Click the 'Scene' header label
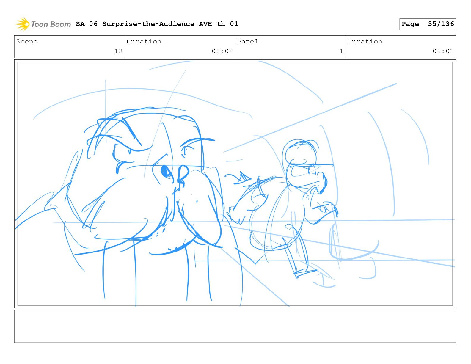Viewport: 471px width, 364px height. [x=27, y=42]
